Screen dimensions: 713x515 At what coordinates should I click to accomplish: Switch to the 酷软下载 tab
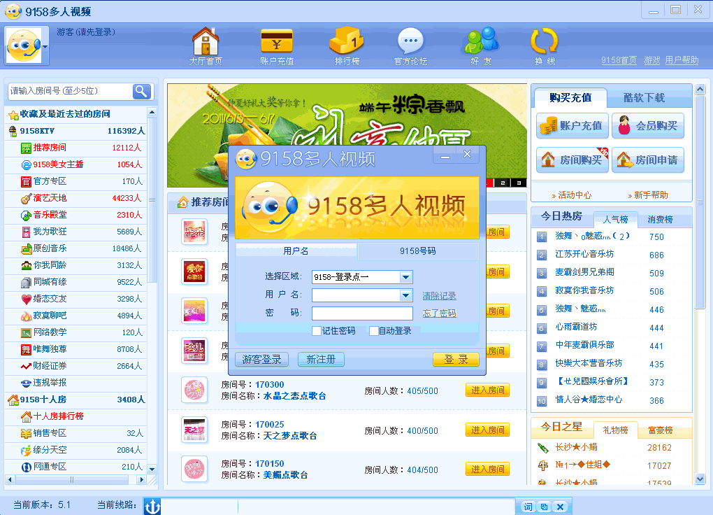(x=644, y=97)
